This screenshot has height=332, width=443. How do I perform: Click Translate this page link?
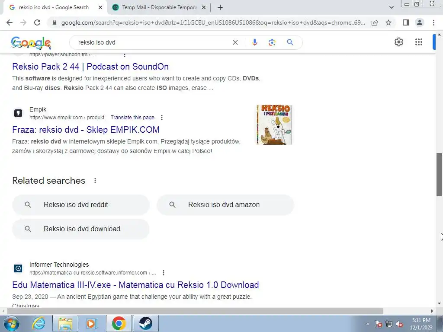(x=132, y=118)
